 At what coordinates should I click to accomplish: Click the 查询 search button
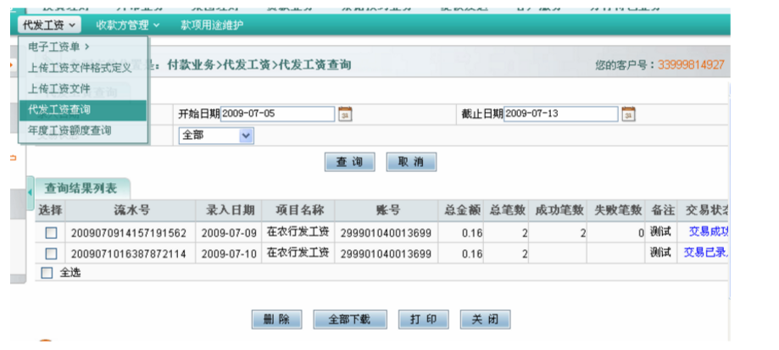tap(349, 162)
